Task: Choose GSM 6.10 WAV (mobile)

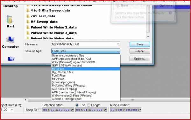Action: [x=86, y=66]
